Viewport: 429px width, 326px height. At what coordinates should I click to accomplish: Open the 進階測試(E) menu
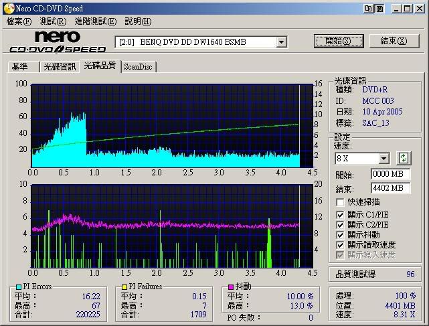(x=96, y=21)
